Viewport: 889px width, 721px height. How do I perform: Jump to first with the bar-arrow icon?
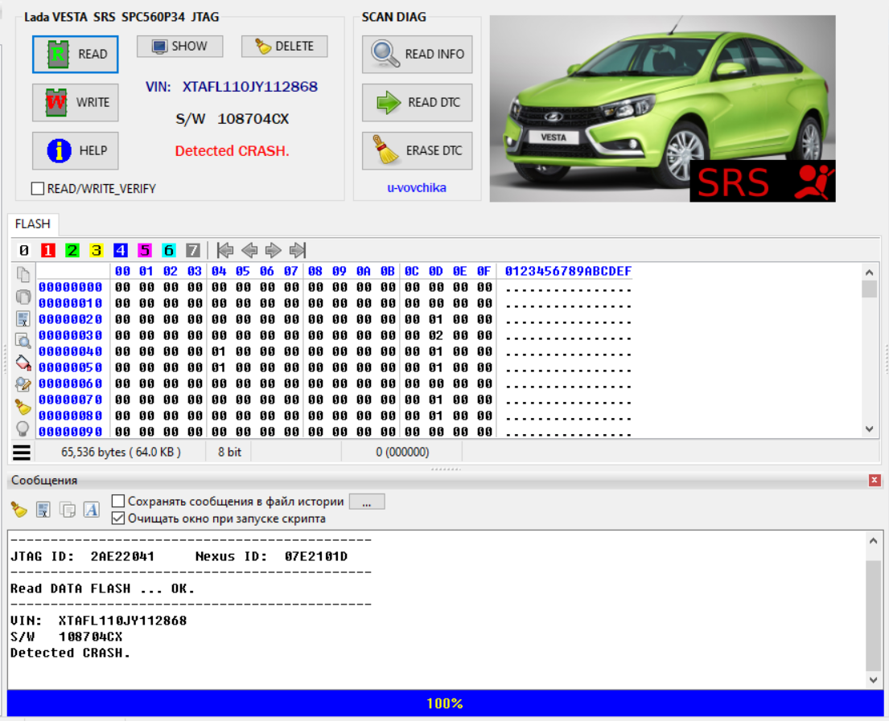pos(225,250)
